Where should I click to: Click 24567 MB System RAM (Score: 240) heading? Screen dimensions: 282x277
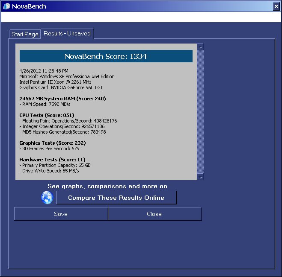62,99
